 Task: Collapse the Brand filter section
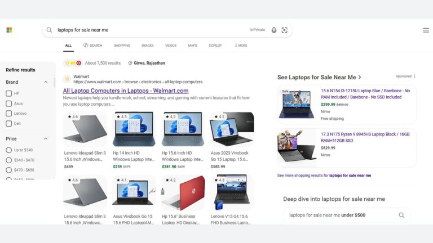point(46,82)
